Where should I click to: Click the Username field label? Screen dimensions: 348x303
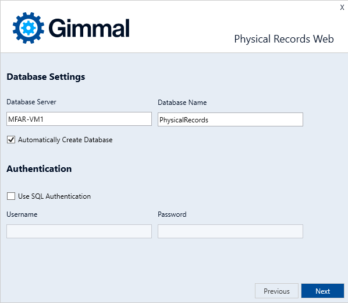point(22,214)
